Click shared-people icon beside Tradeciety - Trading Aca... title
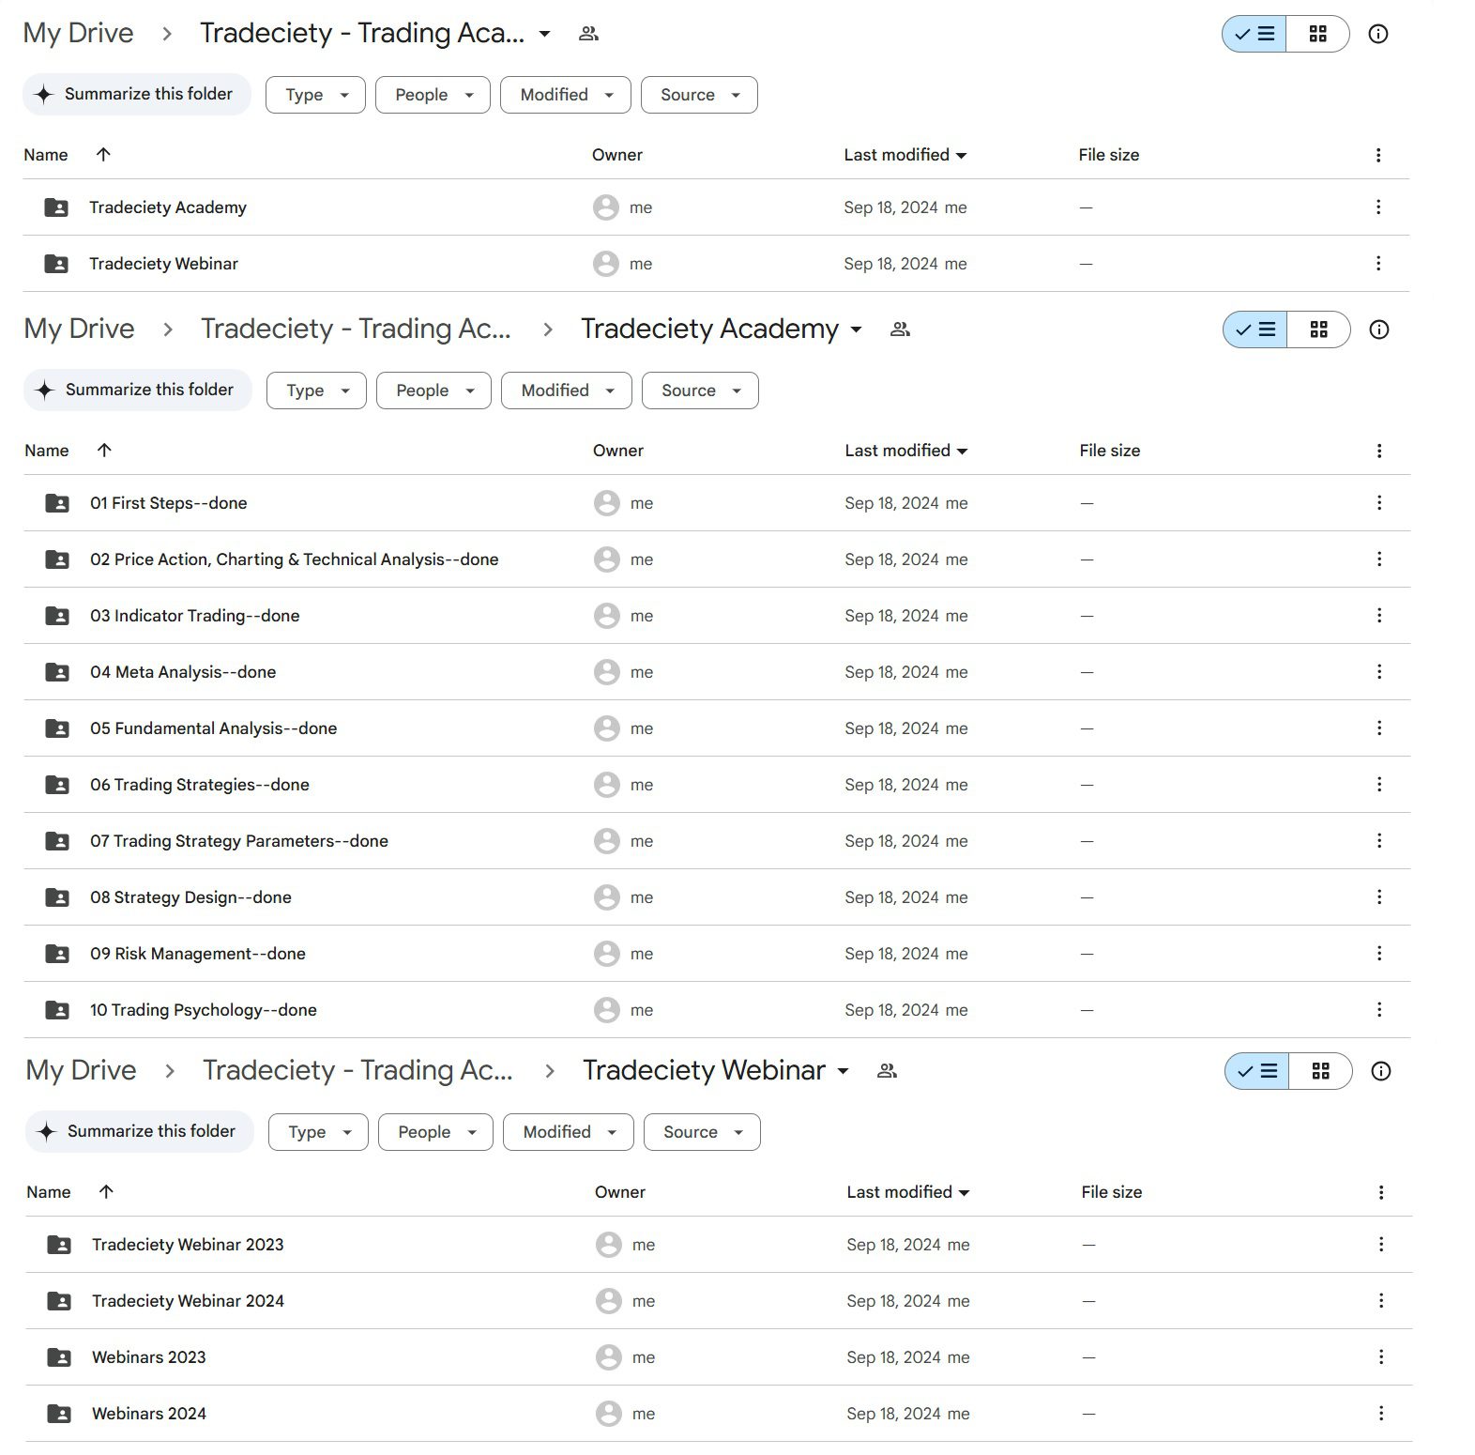The width and height of the screenshot is (1475, 1455). click(588, 34)
